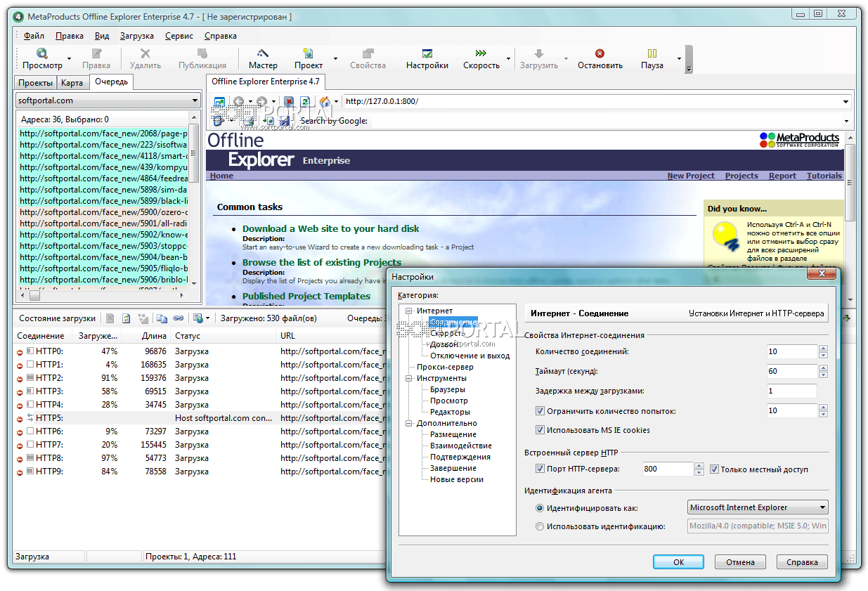Open the Сервис menu
Viewport: 868px width, 591px height.
click(179, 36)
